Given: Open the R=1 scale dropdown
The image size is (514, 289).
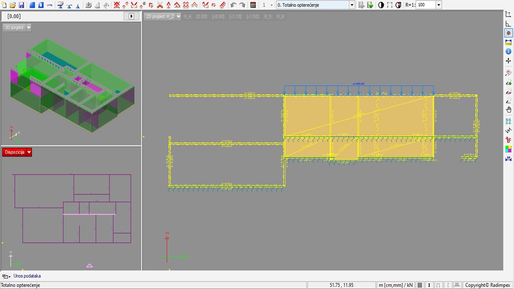Looking at the screenshot, I should 438,5.
